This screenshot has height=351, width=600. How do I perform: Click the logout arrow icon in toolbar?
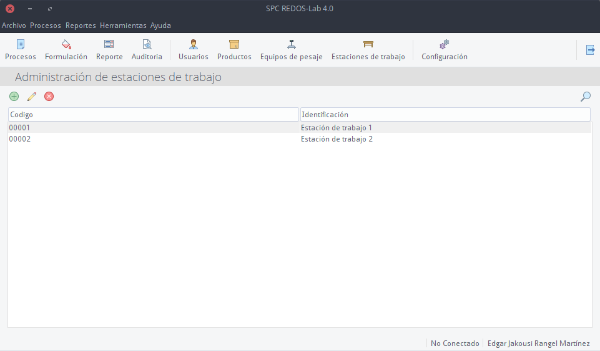coord(590,50)
